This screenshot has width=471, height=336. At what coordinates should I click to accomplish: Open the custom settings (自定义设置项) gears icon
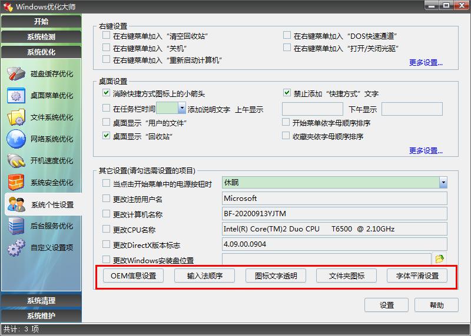click(x=16, y=247)
